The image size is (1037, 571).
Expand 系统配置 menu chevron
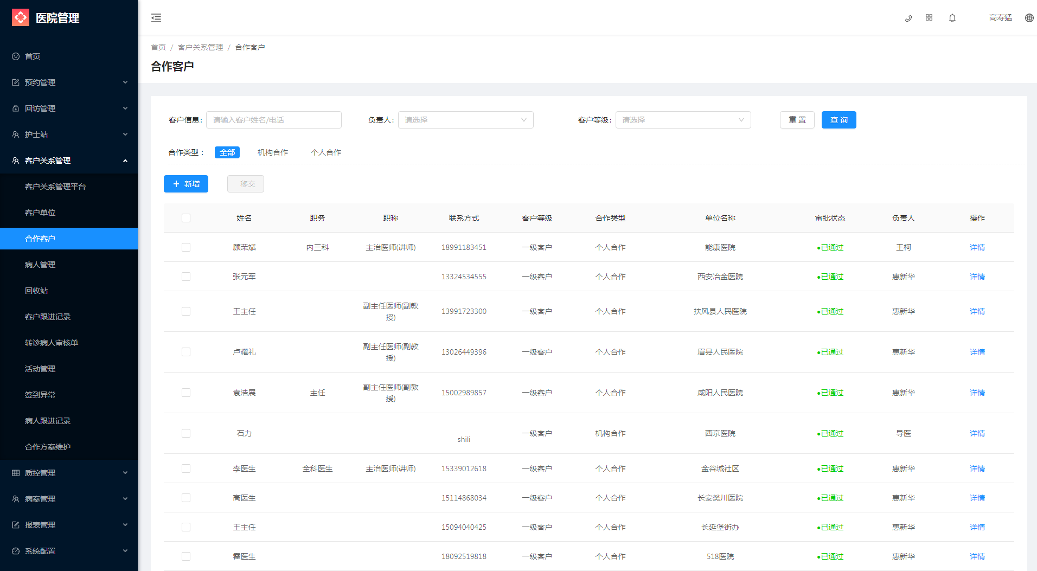[x=125, y=551]
